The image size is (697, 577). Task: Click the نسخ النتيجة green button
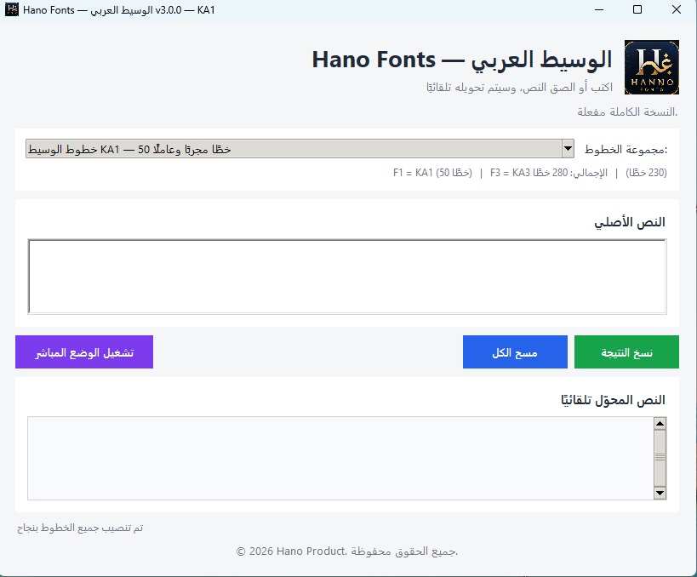(x=626, y=352)
